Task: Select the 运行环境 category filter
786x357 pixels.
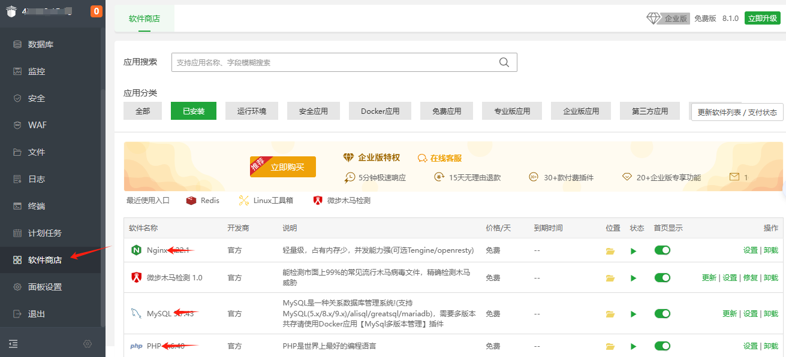Action: tap(251, 111)
